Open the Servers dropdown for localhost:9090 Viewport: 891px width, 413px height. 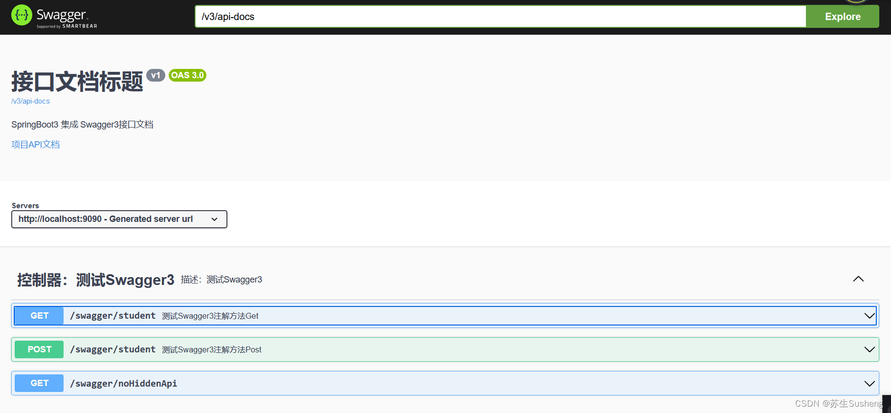[x=119, y=219]
